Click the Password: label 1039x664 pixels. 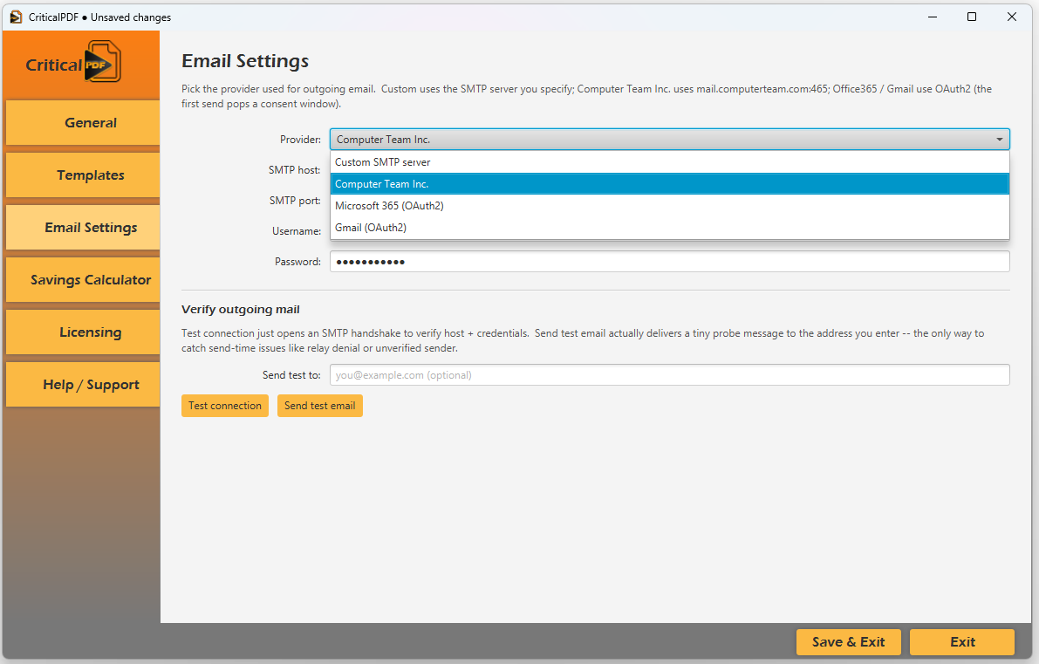pyautogui.click(x=297, y=262)
